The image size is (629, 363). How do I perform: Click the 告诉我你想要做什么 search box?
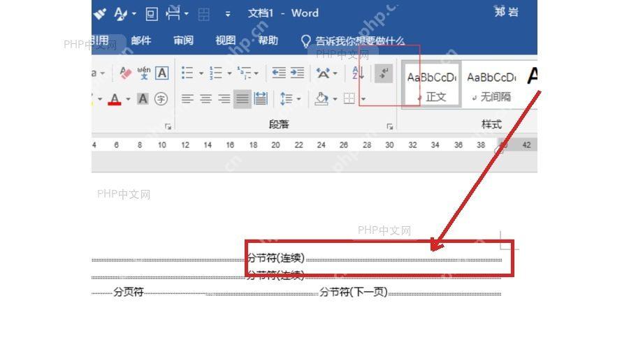click(360, 41)
